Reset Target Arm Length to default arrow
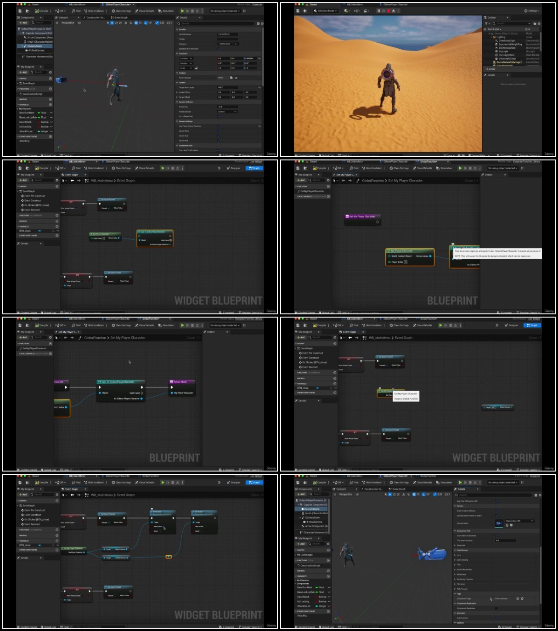558x631 pixels. [259, 87]
